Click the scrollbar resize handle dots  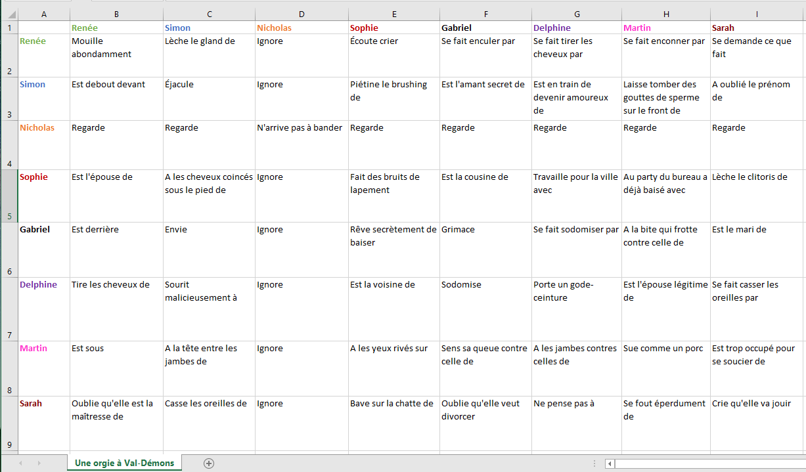tap(594, 463)
